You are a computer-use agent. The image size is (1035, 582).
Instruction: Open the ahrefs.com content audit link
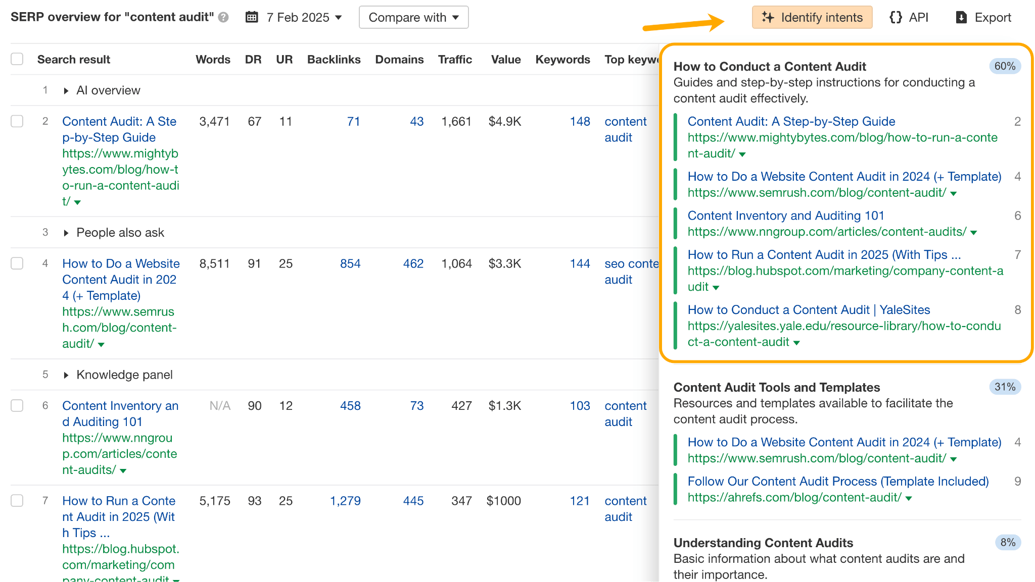795,497
